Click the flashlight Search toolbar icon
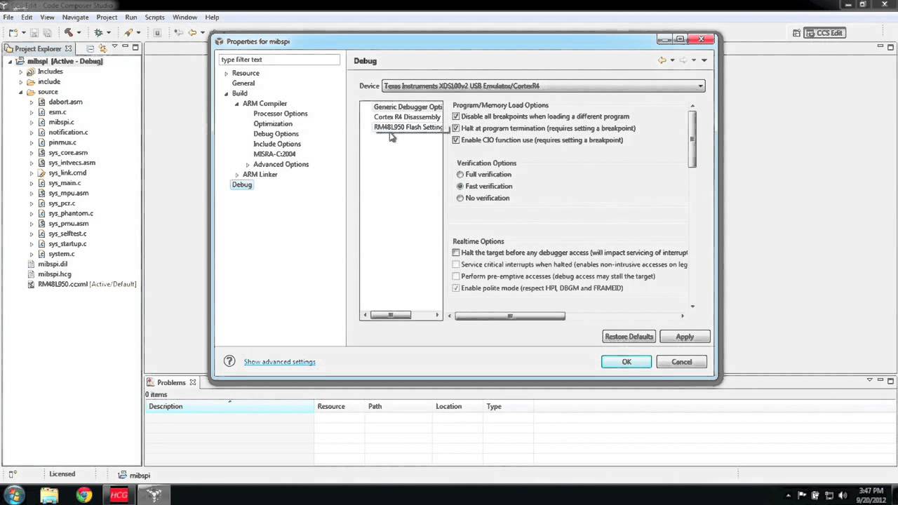898x505 pixels. (x=128, y=33)
